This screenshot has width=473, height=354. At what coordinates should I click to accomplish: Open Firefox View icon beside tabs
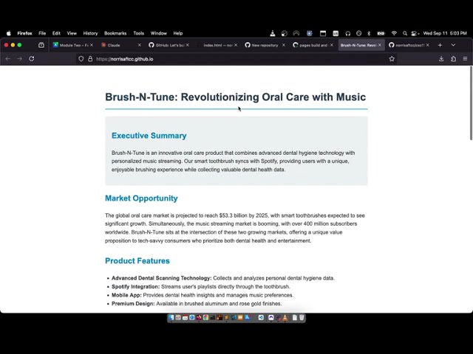click(41, 45)
